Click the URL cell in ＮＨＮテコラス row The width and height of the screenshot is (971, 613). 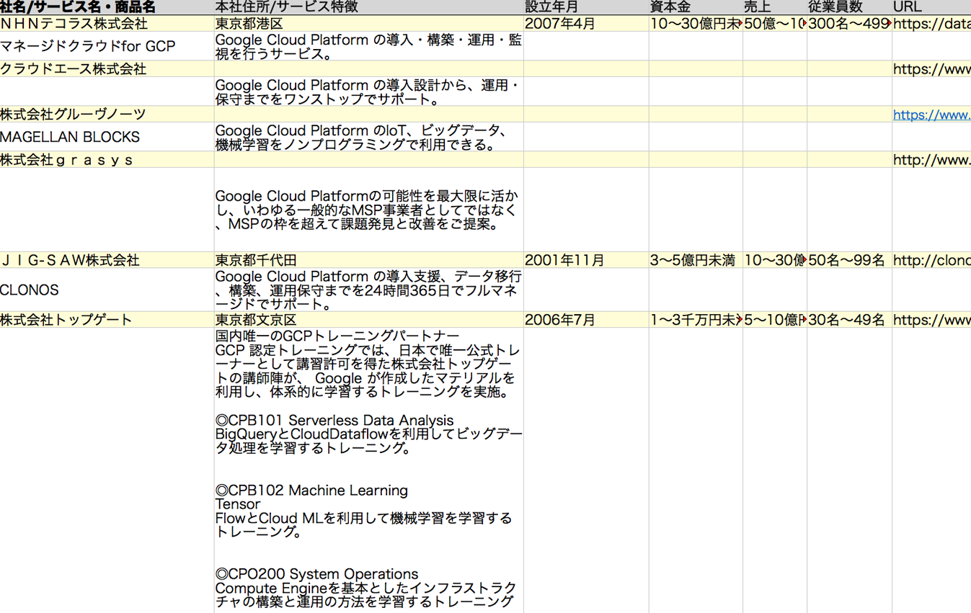click(x=931, y=24)
